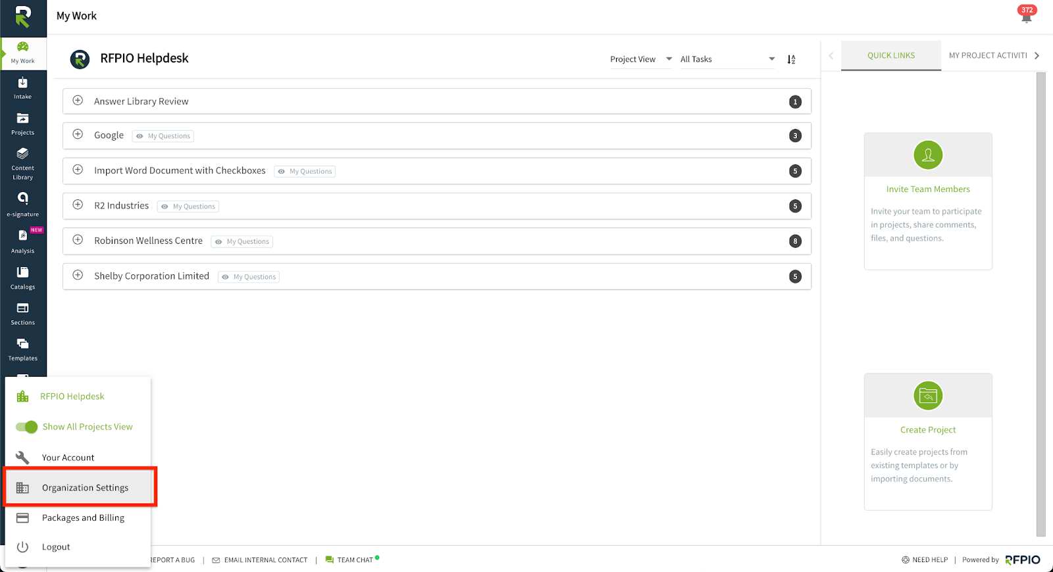
Task: Expand Import Word Document with Checkboxes row
Action: coord(78,170)
